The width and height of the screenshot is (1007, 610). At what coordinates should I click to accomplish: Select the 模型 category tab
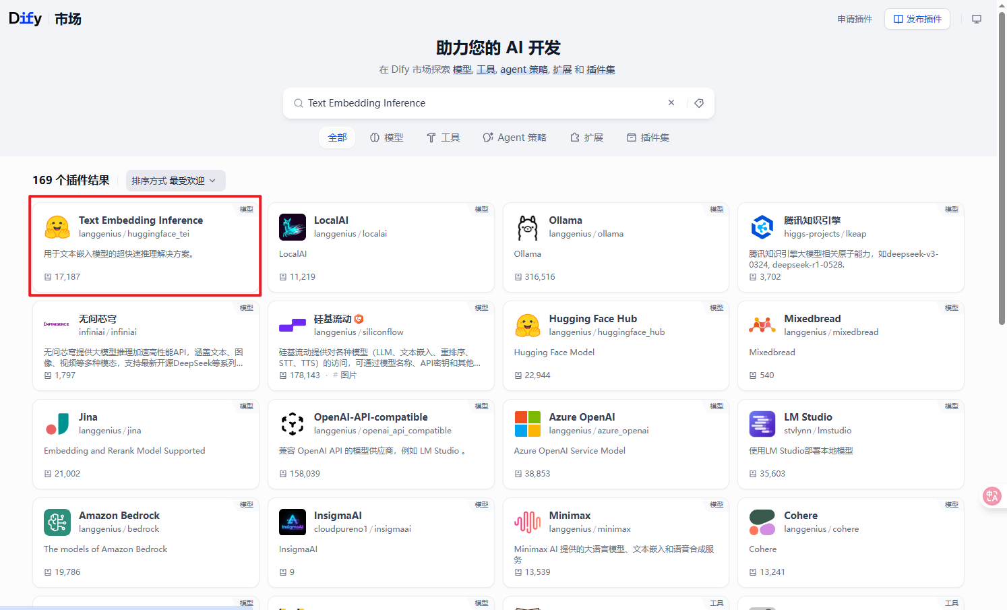(x=387, y=138)
